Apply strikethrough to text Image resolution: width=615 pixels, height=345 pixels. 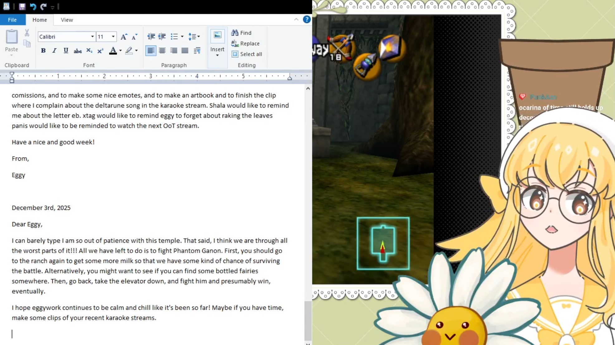78,51
